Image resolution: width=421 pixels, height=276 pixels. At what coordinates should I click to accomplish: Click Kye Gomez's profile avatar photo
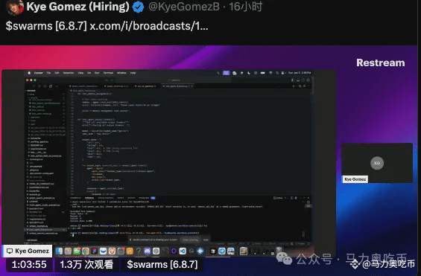15,7
